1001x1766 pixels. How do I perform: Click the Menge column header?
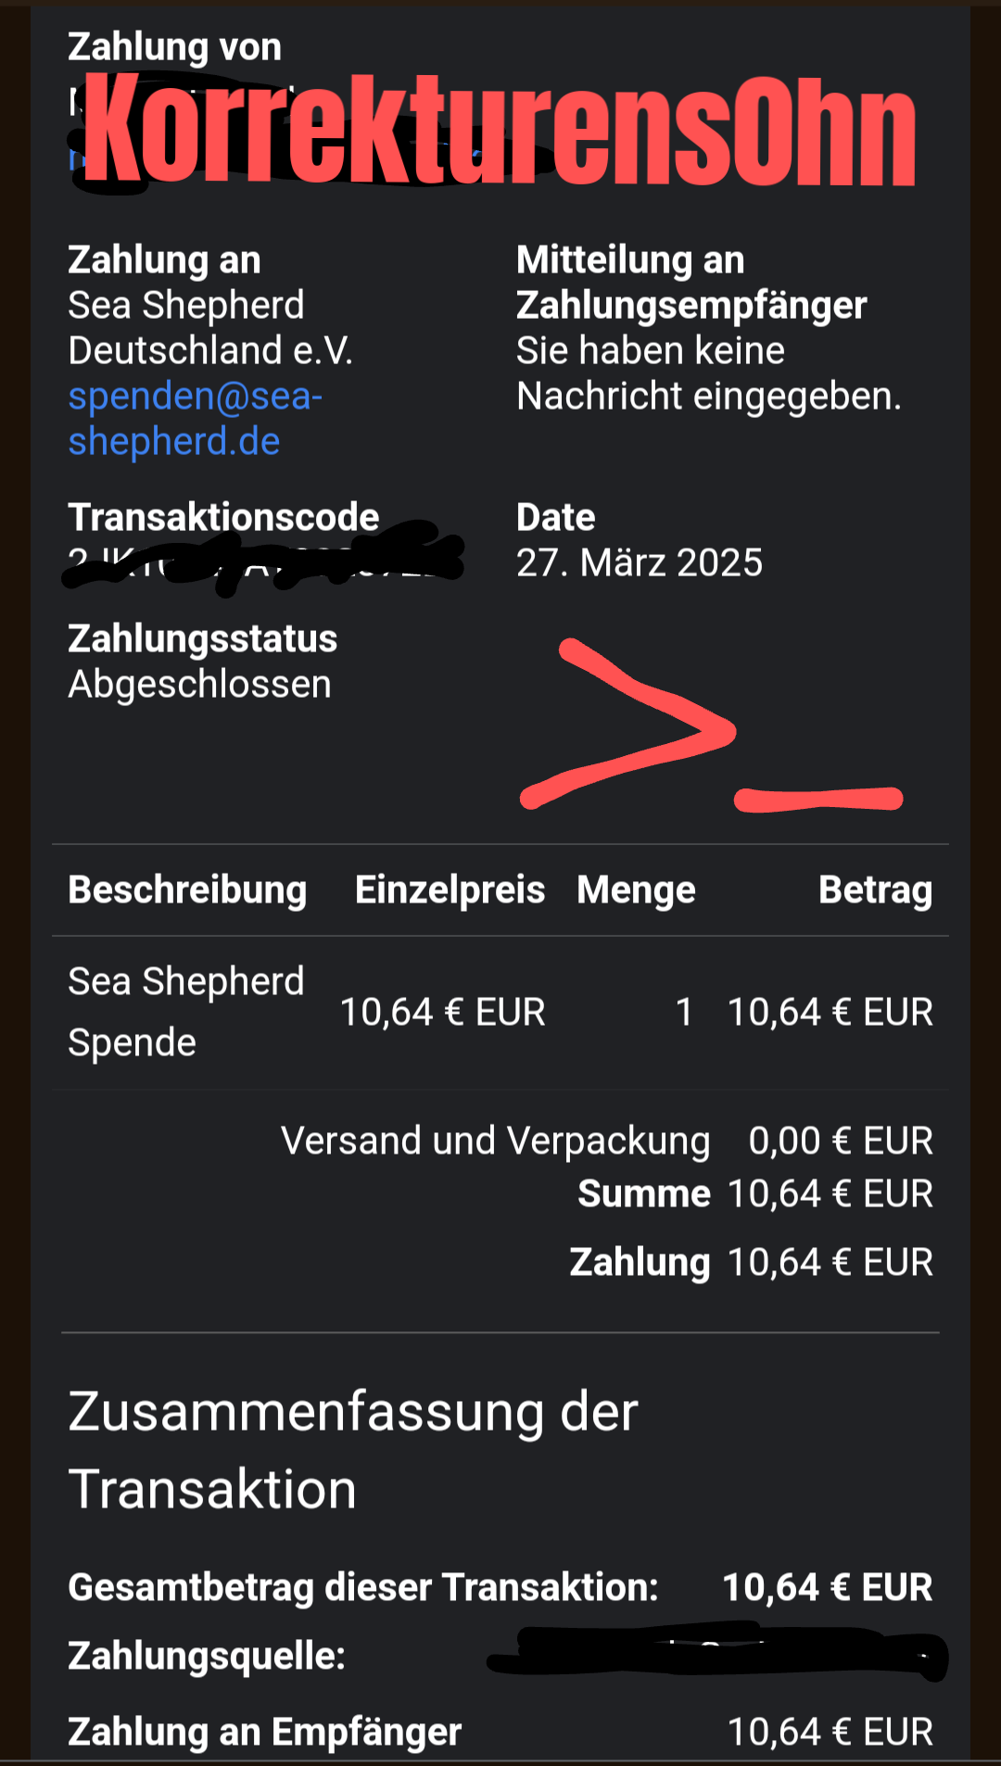click(x=636, y=889)
